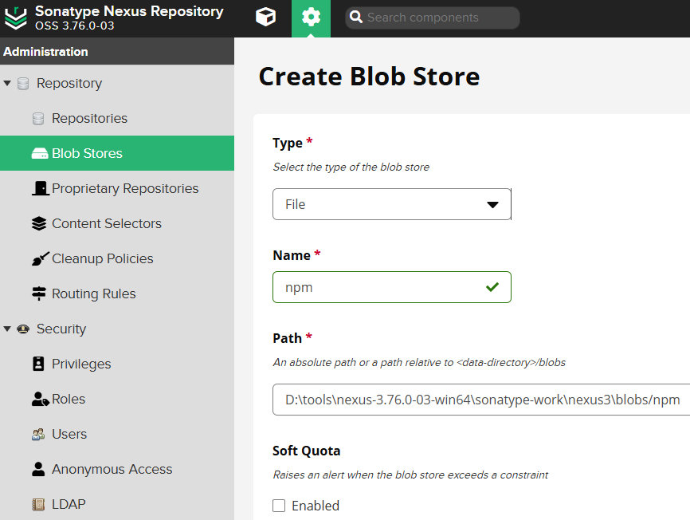Click the Enabled checkbox label
This screenshot has height=520, width=690.
pyautogui.click(x=316, y=506)
